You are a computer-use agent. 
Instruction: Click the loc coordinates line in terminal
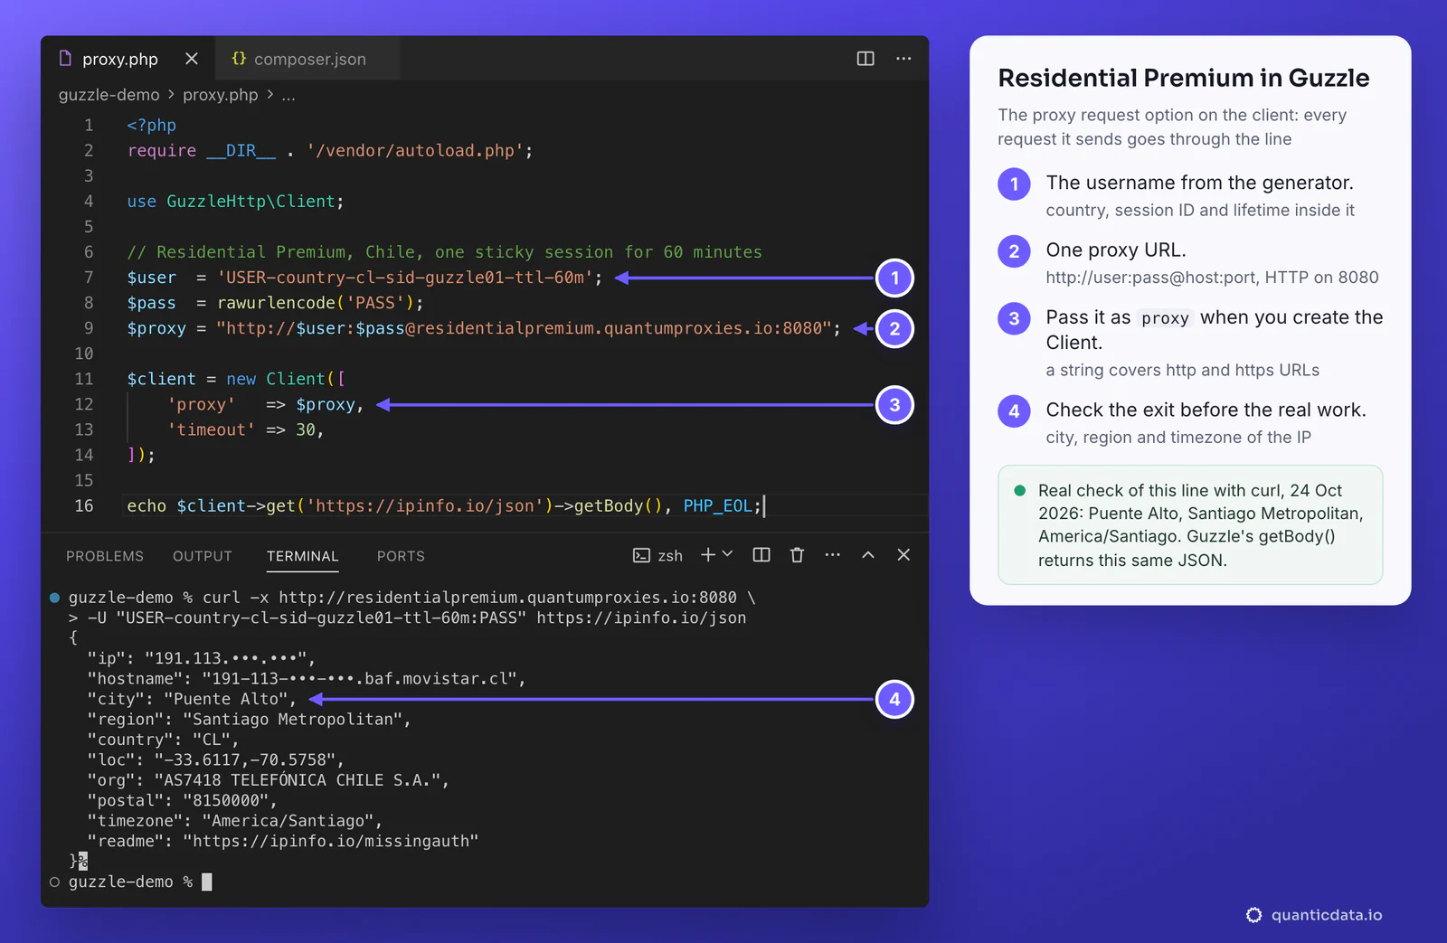coord(215,760)
